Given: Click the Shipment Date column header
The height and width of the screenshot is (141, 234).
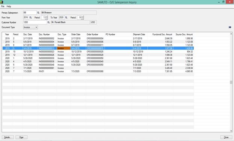Looking at the screenshot, I should point(139,34).
